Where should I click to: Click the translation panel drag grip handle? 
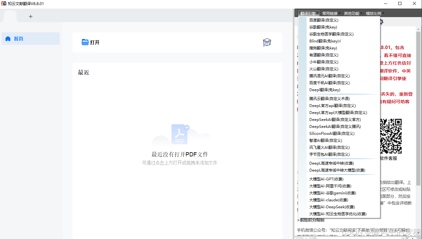pos(296,13)
